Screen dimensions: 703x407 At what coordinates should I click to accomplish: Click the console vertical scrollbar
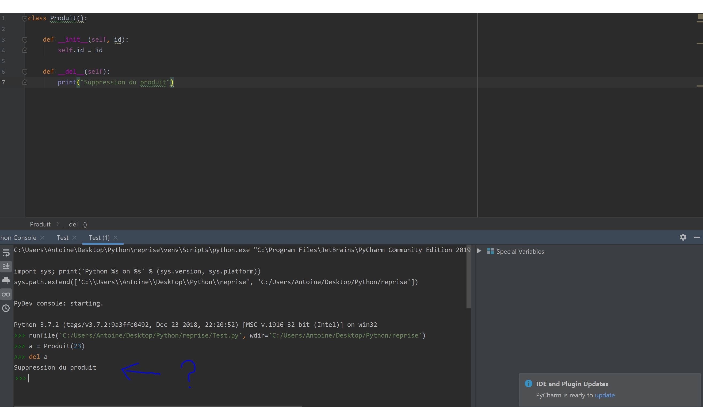(x=468, y=277)
